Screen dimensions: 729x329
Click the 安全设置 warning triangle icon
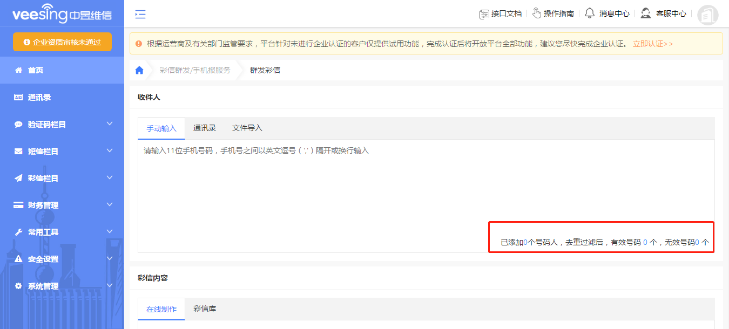coord(18,259)
